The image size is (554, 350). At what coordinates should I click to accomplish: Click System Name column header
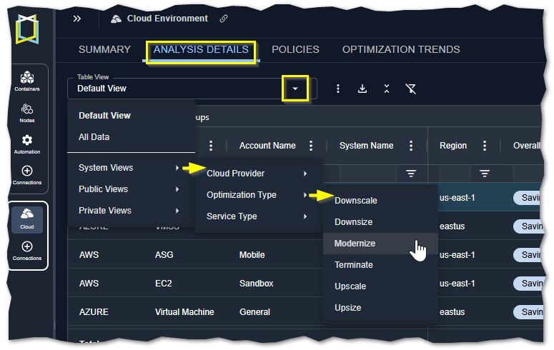367,146
